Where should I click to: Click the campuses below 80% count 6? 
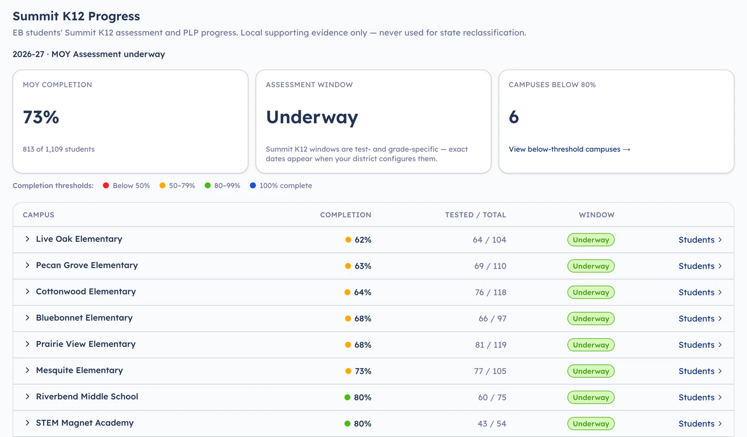click(x=514, y=117)
